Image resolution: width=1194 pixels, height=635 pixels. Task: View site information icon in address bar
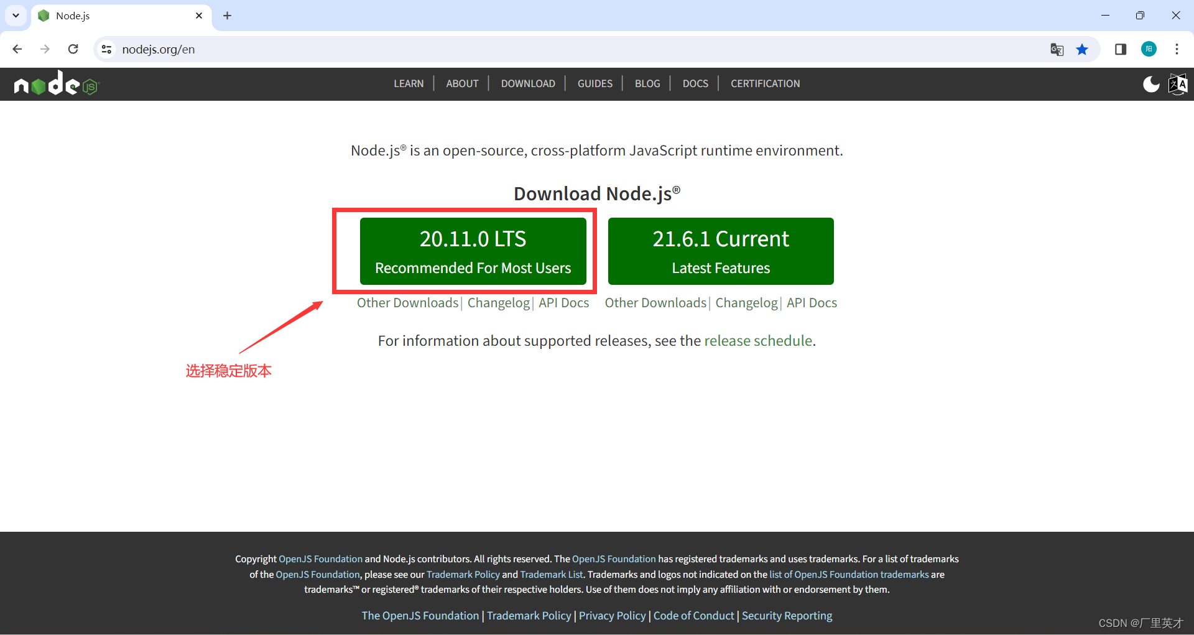click(x=107, y=49)
